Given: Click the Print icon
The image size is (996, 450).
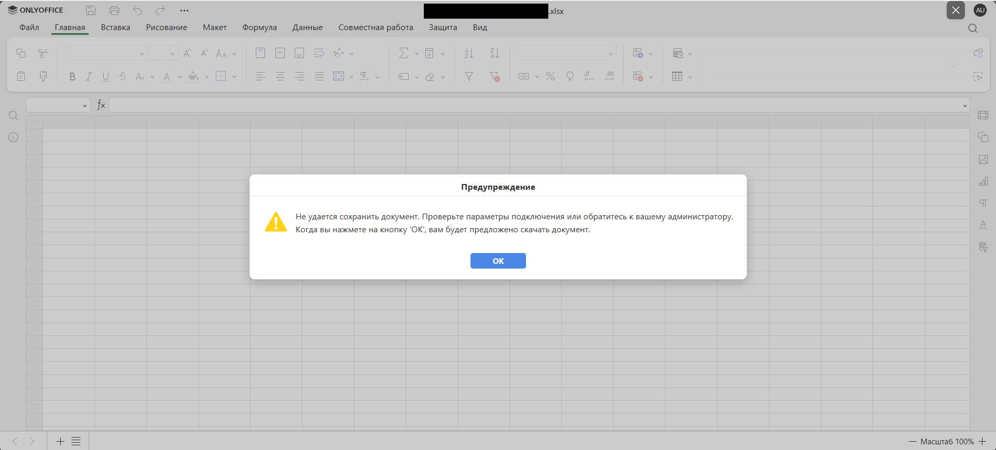Looking at the screenshot, I should (x=114, y=10).
